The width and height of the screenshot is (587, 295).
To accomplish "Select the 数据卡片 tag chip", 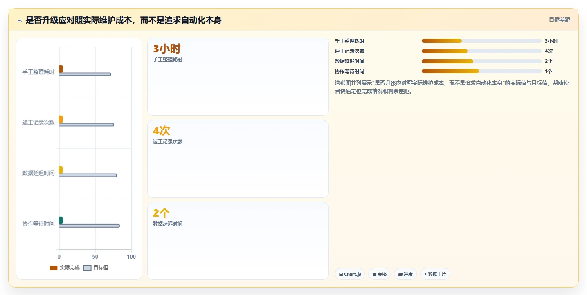I will 435,274.
